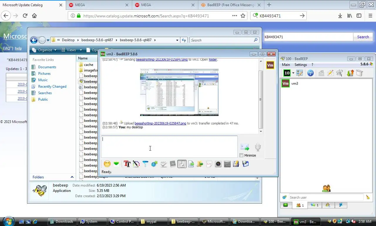Screen dimensions: 376x226
Task: Switch to the blue flag tab
Action: click(x=341, y=205)
